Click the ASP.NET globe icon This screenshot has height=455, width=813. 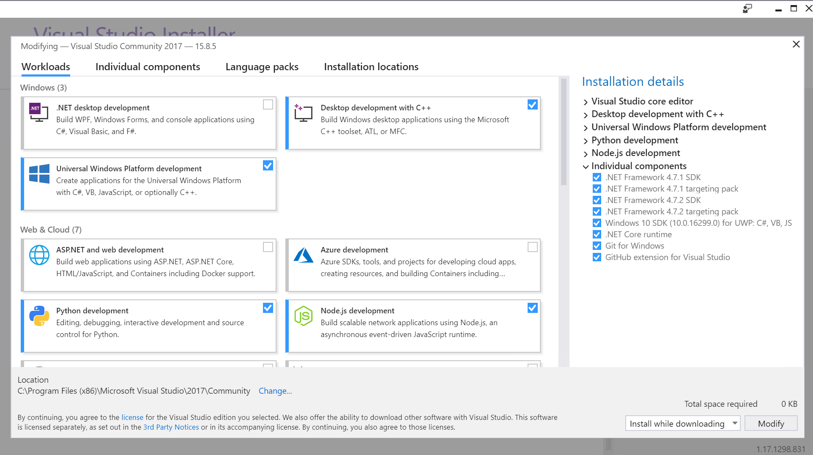coord(39,255)
